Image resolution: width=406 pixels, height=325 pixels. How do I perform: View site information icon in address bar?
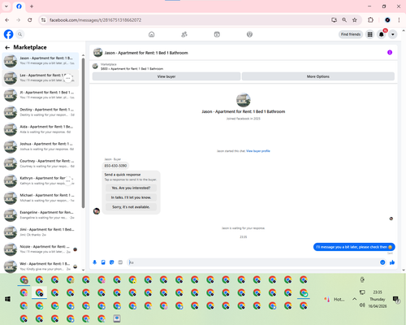pos(43,19)
